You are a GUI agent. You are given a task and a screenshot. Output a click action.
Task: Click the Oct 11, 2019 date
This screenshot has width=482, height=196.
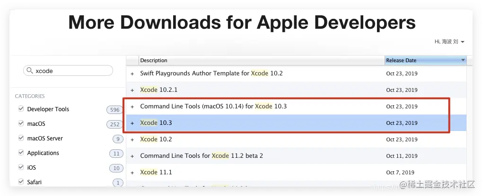402,156
